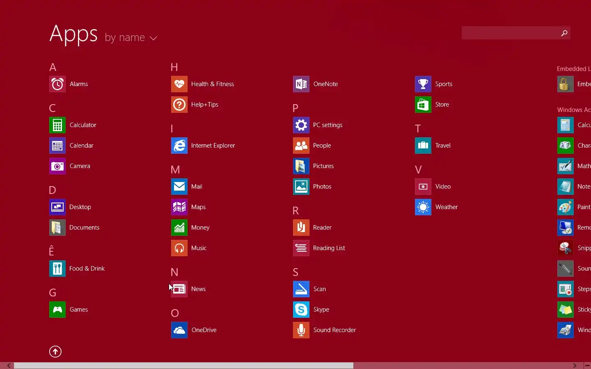Launch the Sound Recorder icon
The height and width of the screenshot is (369, 591).
pyautogui.click(x=301, y=330)
